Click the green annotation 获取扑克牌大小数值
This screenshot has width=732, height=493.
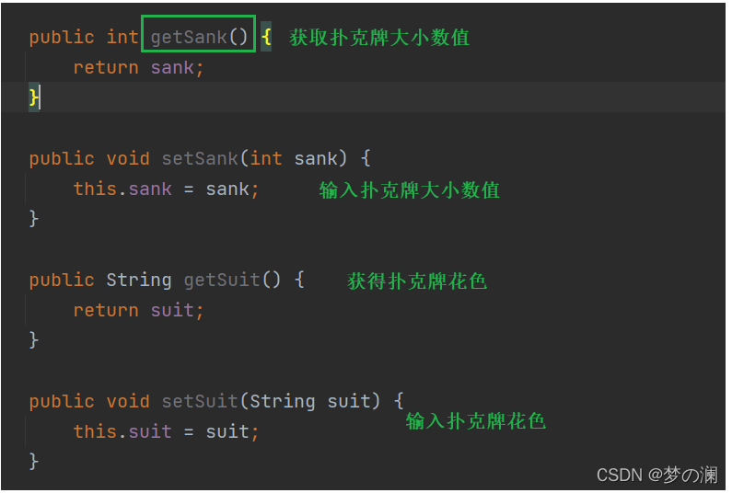[379, 38]
